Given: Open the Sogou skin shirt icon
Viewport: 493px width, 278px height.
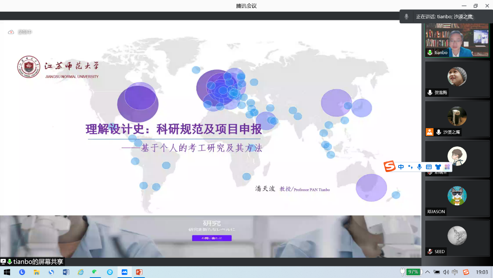Looking at the screenshot, I should (438, 167).
